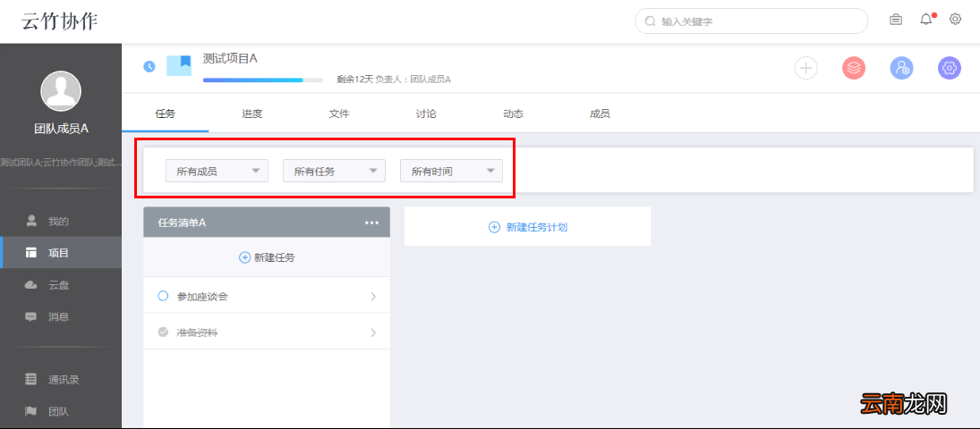Open the 所有任务 dropdown
This screenshot has height=429, width=980.
[x=334, y=171]
